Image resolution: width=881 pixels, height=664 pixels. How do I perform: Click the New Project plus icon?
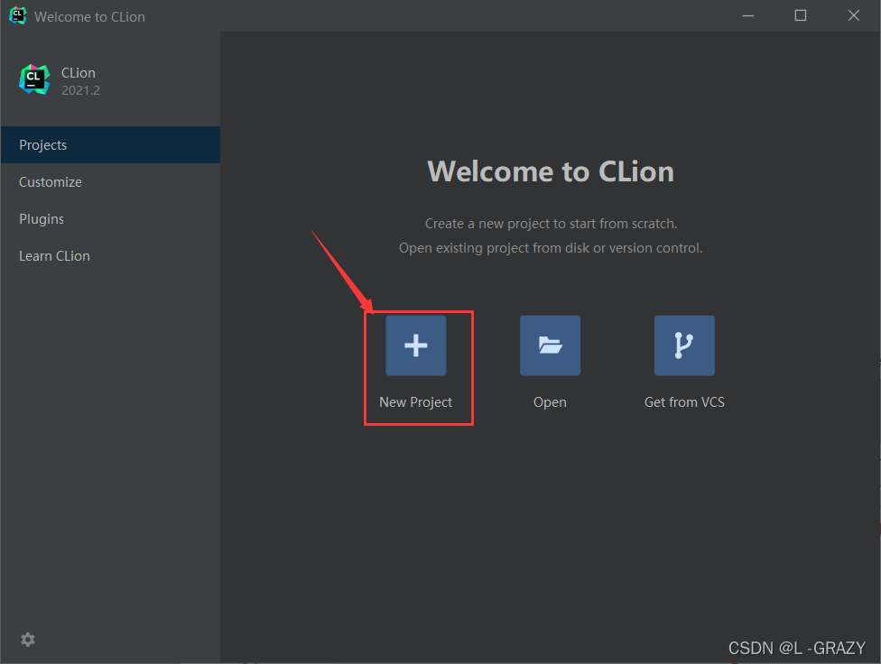click(416, 346)
